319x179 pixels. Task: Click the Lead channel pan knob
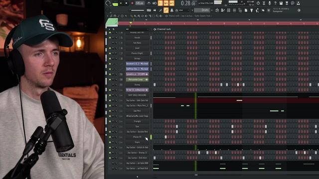(x=113, y=48)
